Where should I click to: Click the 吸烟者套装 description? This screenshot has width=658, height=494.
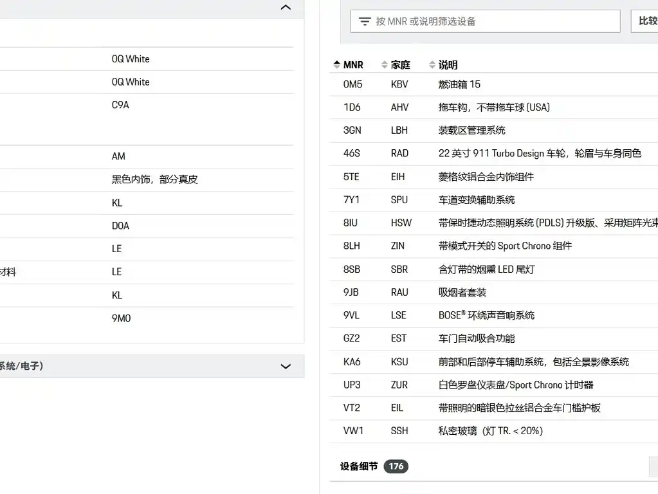coord(462,293)
